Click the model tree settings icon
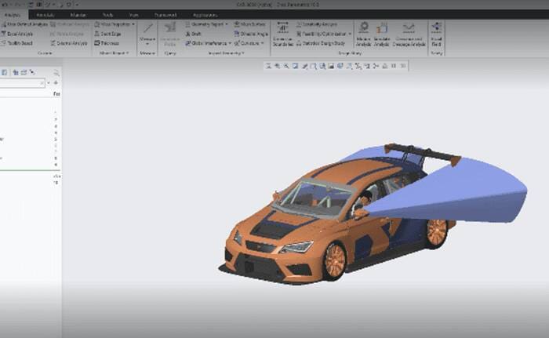The image size is (549, 338). pyautogui.click(x=15, y=72)
